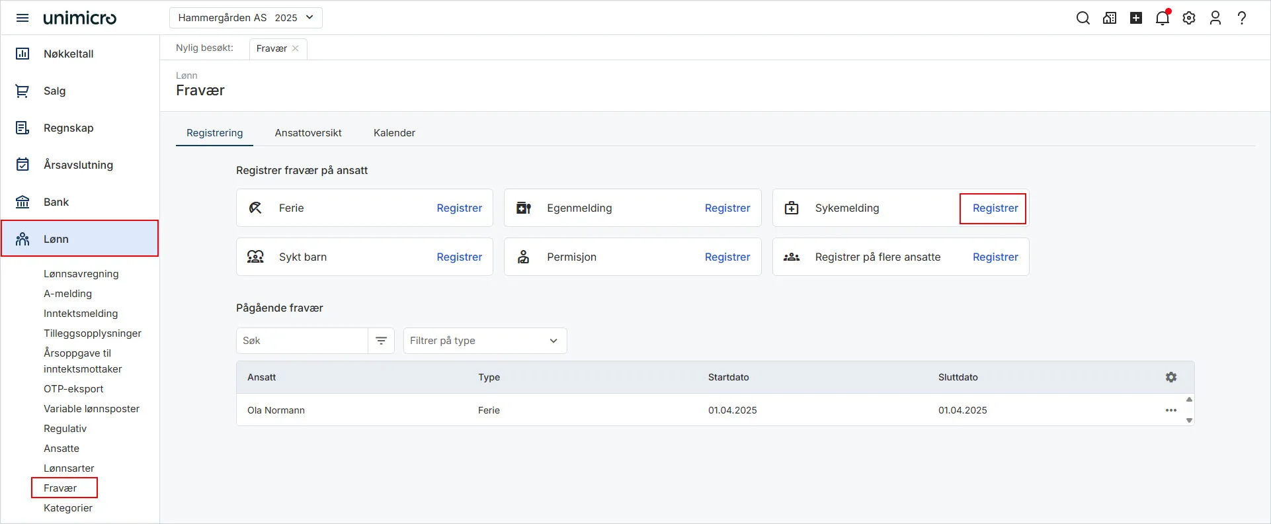Open settings gear in top bar
This screenshot has width=1271, height=524.
(x=1189, y=18)
